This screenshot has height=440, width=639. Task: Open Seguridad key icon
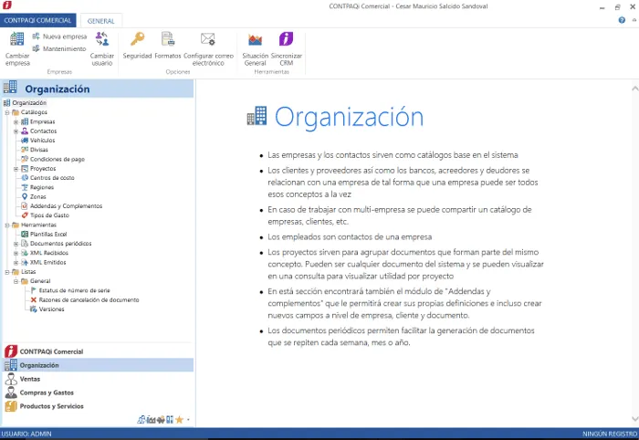tap(137, 39)
